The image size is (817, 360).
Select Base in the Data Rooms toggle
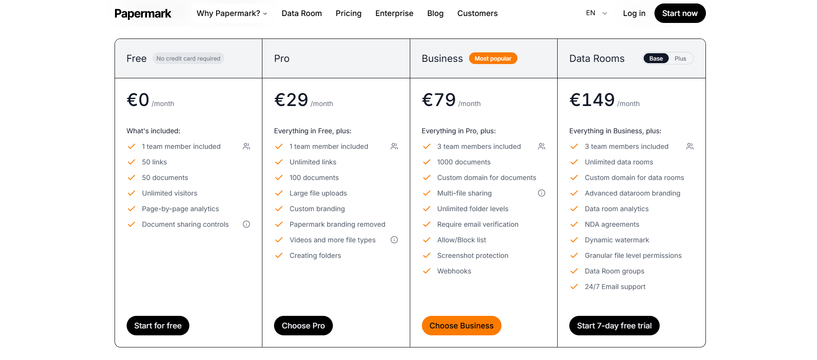click(x=656, y=58)
